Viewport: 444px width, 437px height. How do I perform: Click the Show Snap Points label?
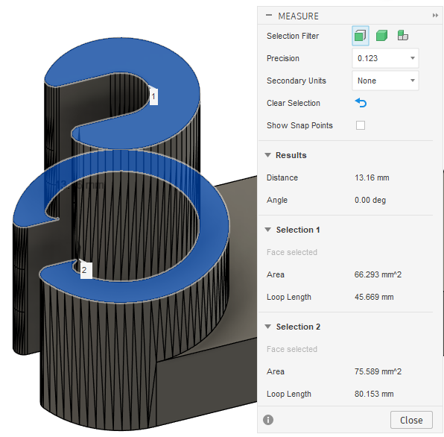(299, 125)
